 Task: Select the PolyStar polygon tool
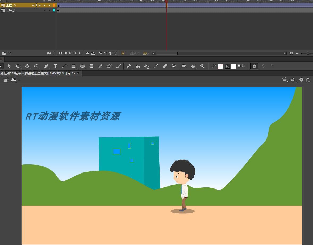pos(91,66)
